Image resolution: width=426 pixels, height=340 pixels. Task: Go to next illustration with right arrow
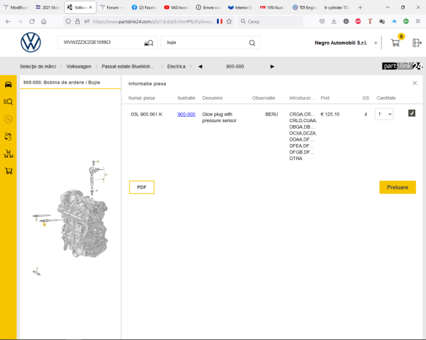pyautogui.click(x=272, y=66)
